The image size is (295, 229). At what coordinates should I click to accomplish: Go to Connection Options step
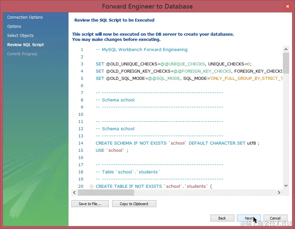click(x=25, y=17)
